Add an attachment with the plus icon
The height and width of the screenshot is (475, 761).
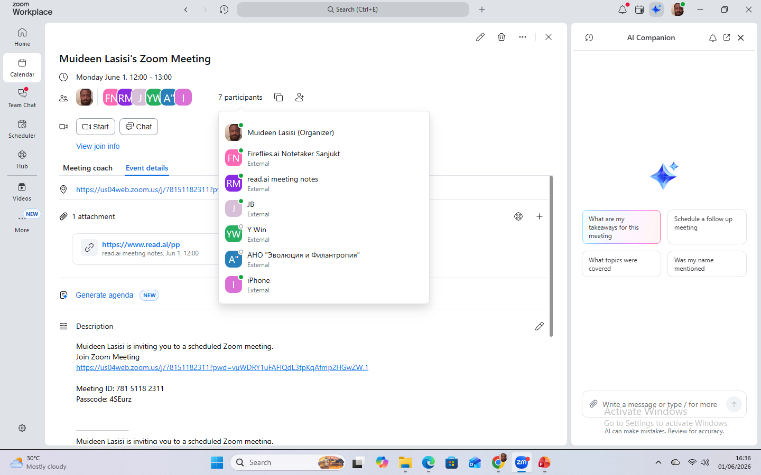[540, 216]
